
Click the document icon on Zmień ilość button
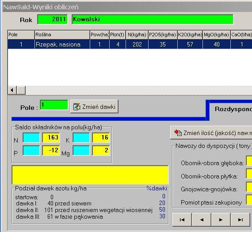pos(178,133)
